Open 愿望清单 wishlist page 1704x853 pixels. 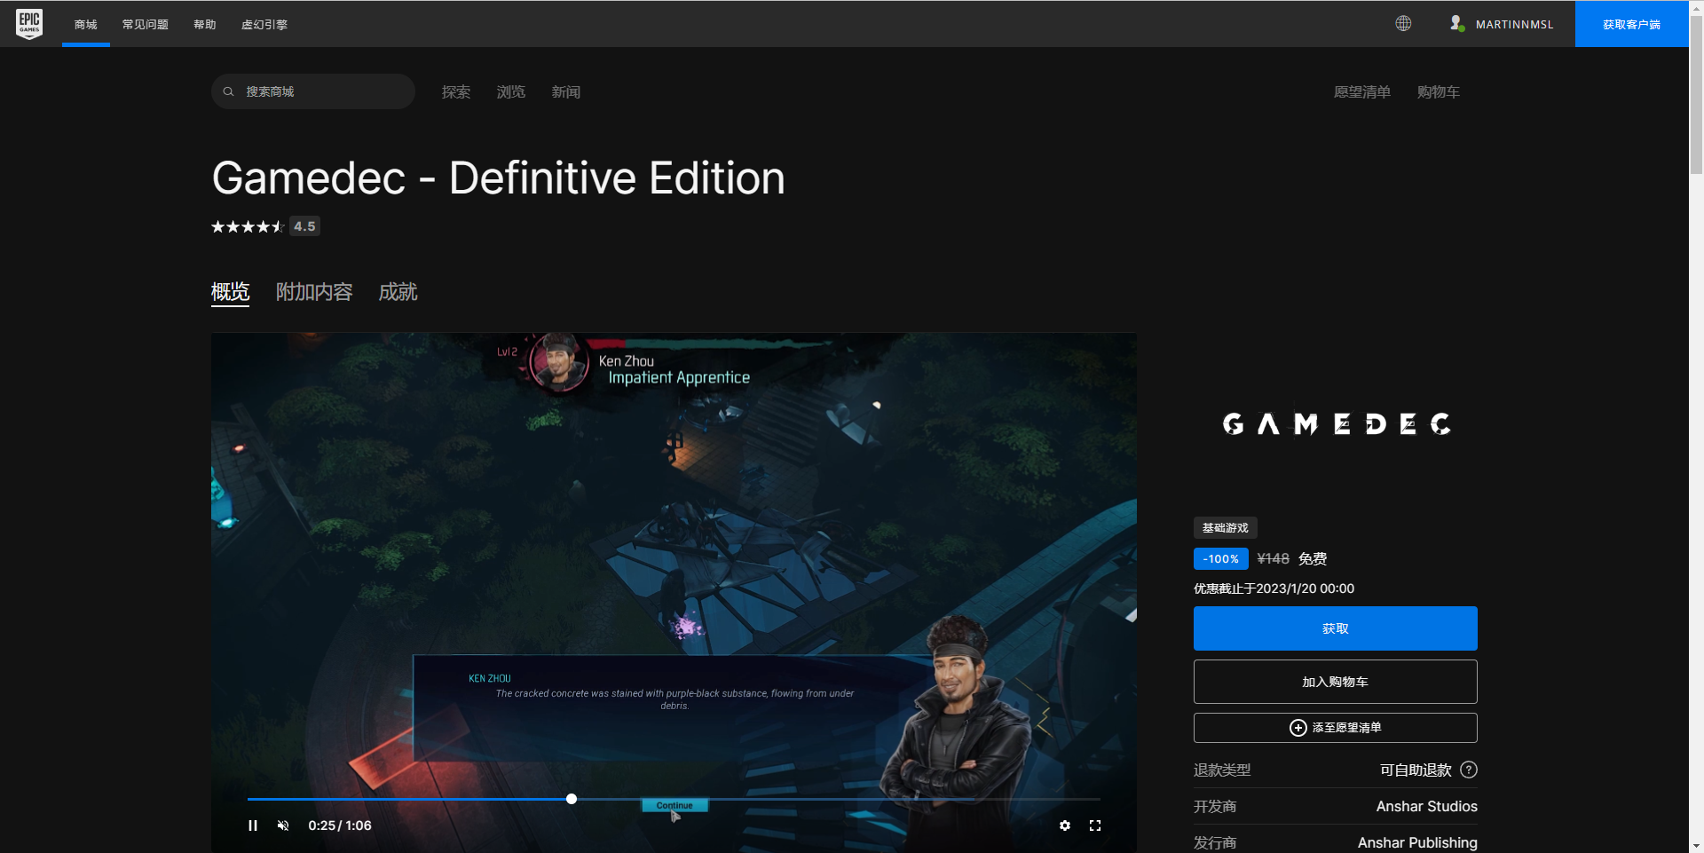click(x=1362, y=91)
